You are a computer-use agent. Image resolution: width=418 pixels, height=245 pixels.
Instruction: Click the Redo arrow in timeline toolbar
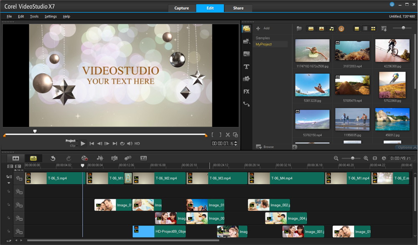[69, 158]
